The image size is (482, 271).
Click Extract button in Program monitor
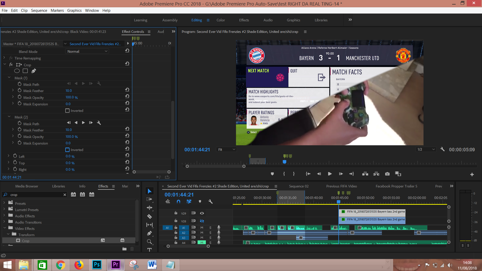pos(376,174)
